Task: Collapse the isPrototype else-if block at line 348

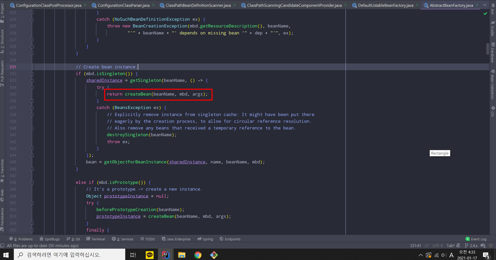Action: pos(32,183)
